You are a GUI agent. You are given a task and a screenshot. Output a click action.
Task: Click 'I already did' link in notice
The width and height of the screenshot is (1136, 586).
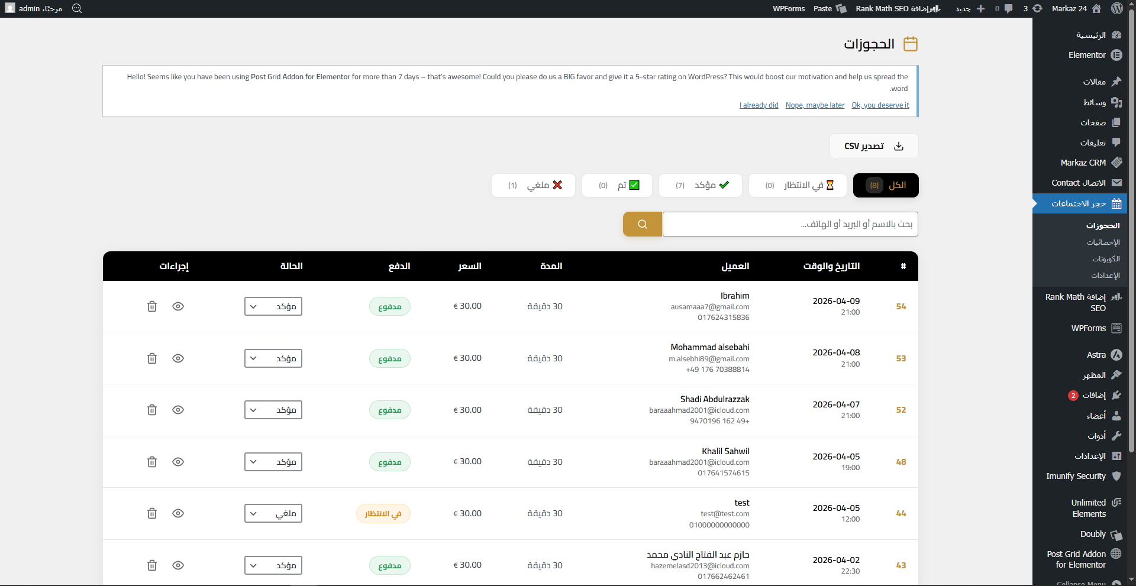click(759, 105)
